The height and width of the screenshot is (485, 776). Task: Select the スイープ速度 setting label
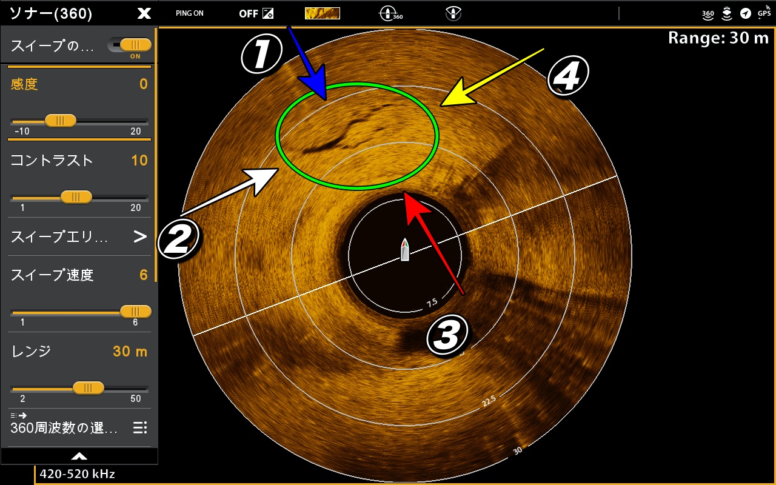tap(52, 275)
